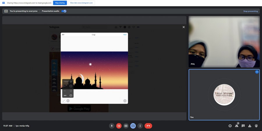Open meeting details info icon

[x=230, y=126]
